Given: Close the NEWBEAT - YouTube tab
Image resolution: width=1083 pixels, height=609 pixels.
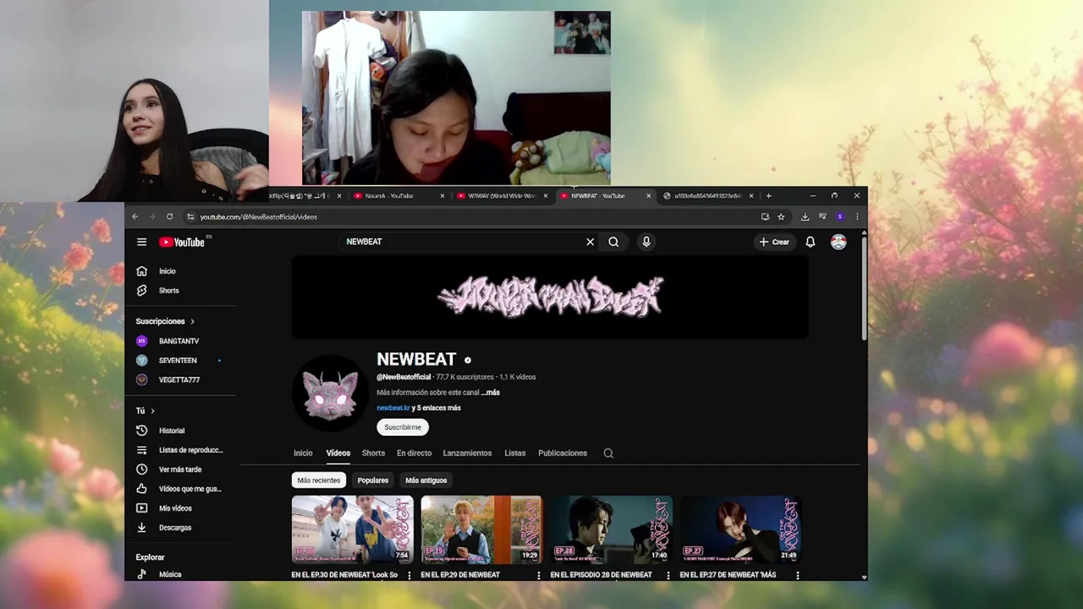Looking at the screenshot, I should tap(649, 195).
